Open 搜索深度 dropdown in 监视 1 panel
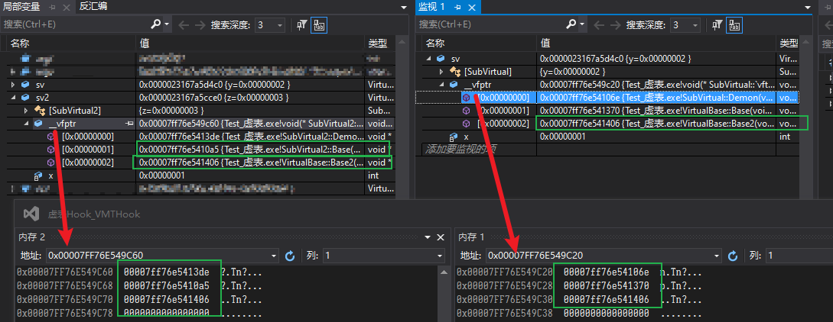 tap(685, 24)
